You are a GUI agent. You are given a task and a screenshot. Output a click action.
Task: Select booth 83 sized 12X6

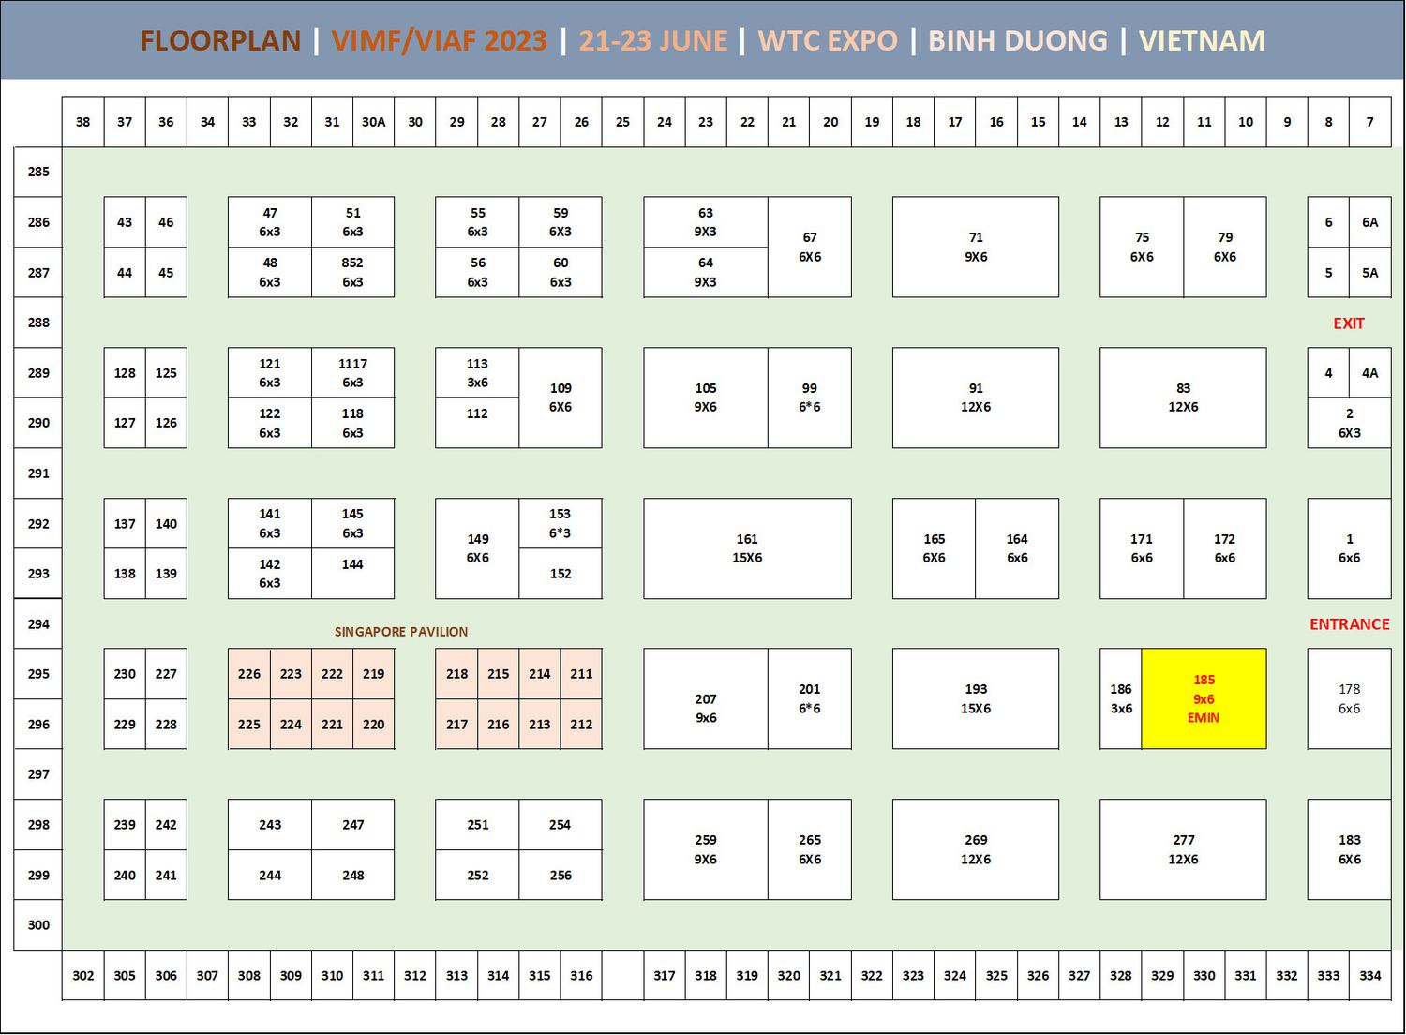point(1183,397)
